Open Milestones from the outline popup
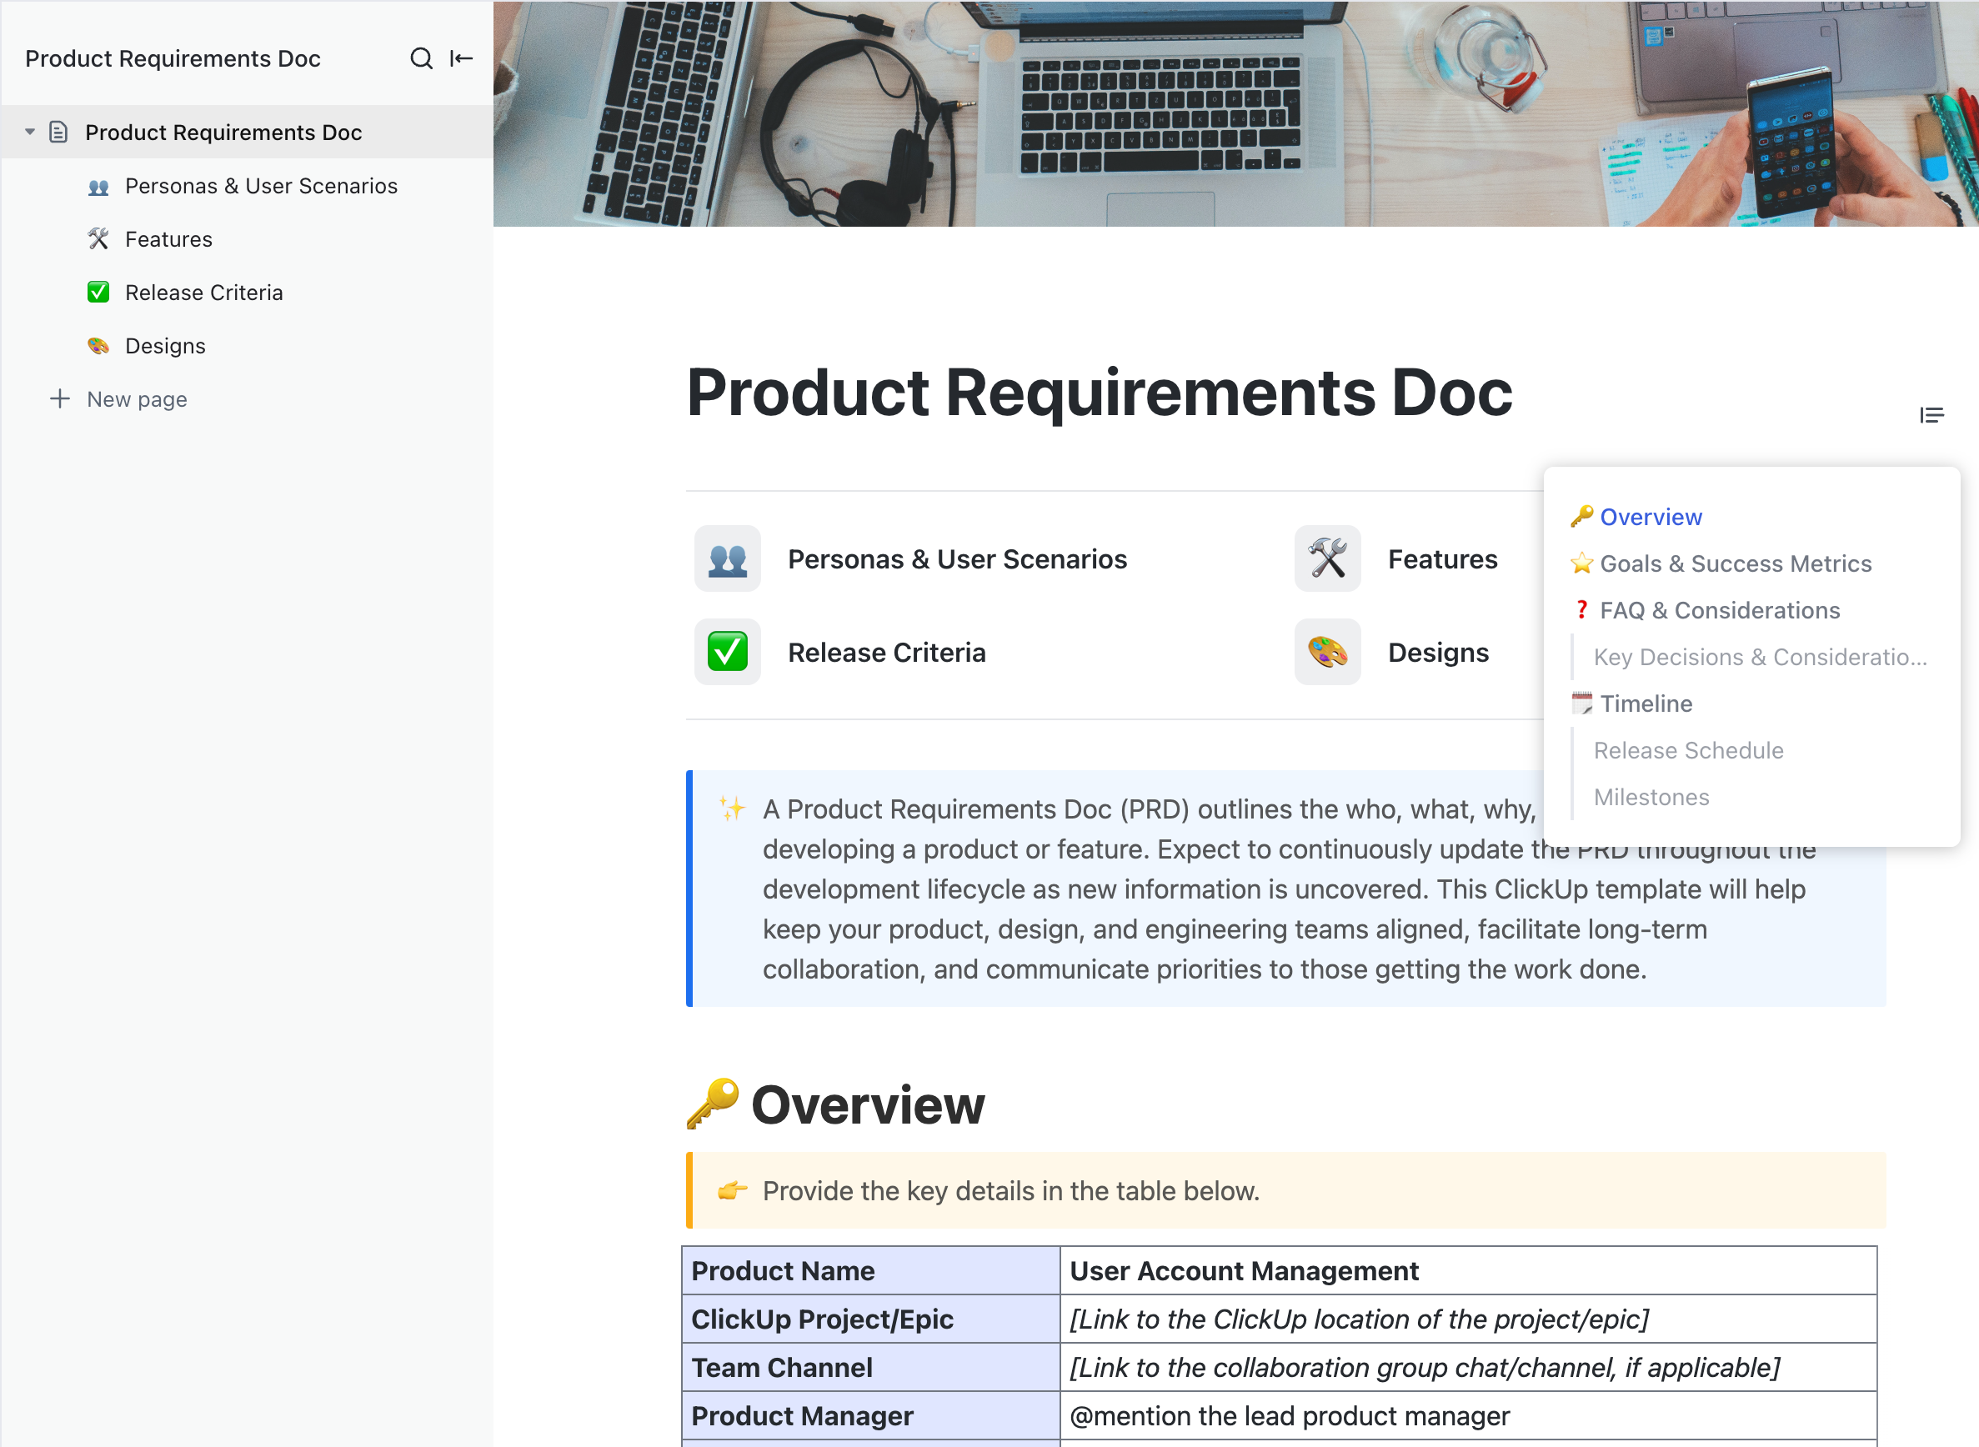1979x1447 pixels. [1651, 796]
